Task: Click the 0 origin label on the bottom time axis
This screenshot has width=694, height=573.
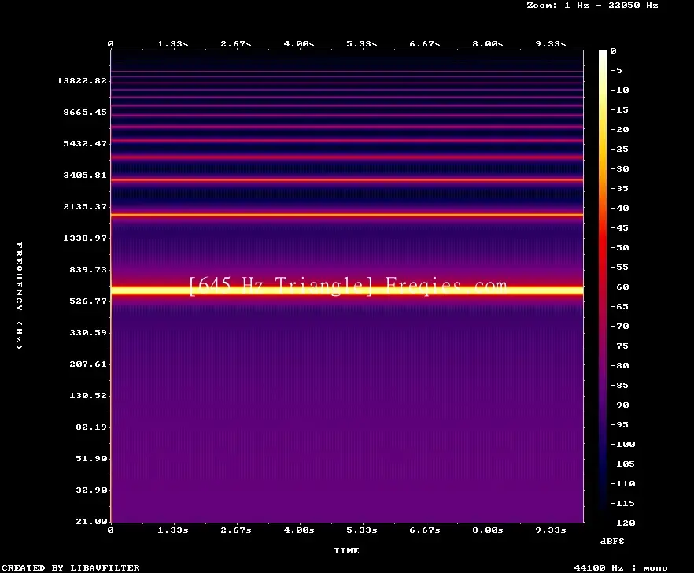Action: click(x=110, y=530)
